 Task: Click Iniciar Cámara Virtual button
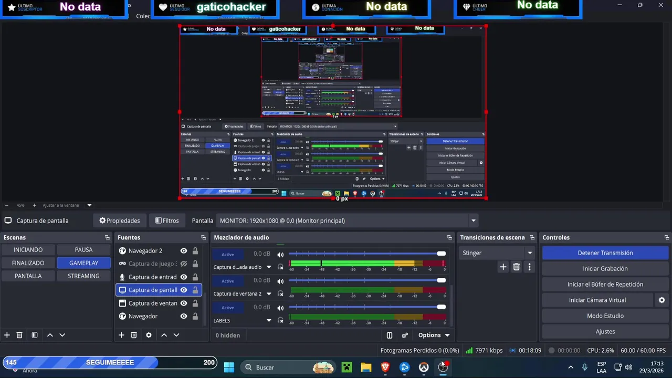tap(597, 300)
